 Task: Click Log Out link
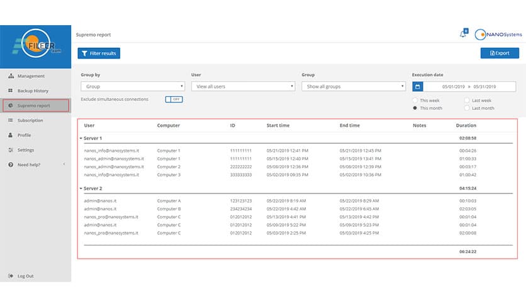[26, 276]
